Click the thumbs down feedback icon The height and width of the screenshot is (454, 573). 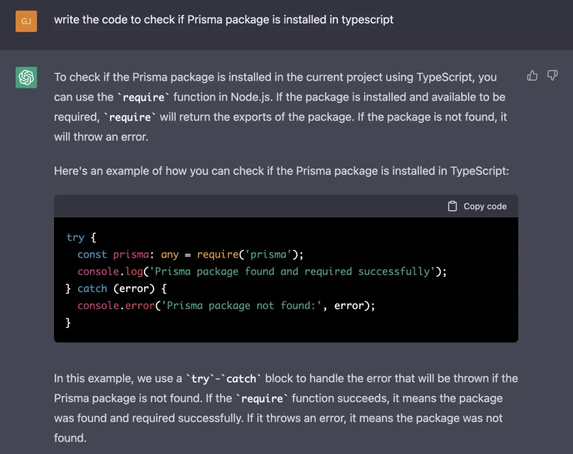pyautogui.click(x=552, y=75)
